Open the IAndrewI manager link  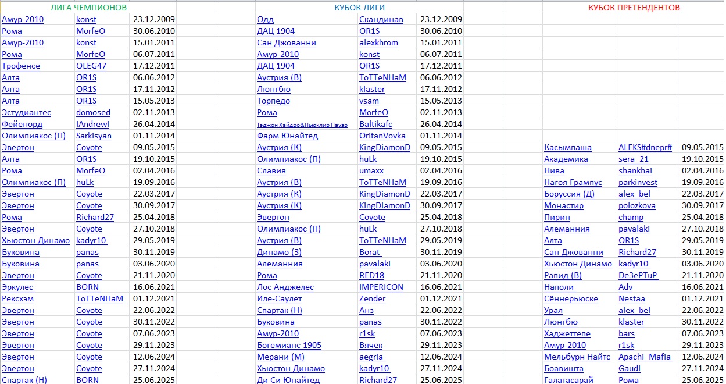click(92, 124)
